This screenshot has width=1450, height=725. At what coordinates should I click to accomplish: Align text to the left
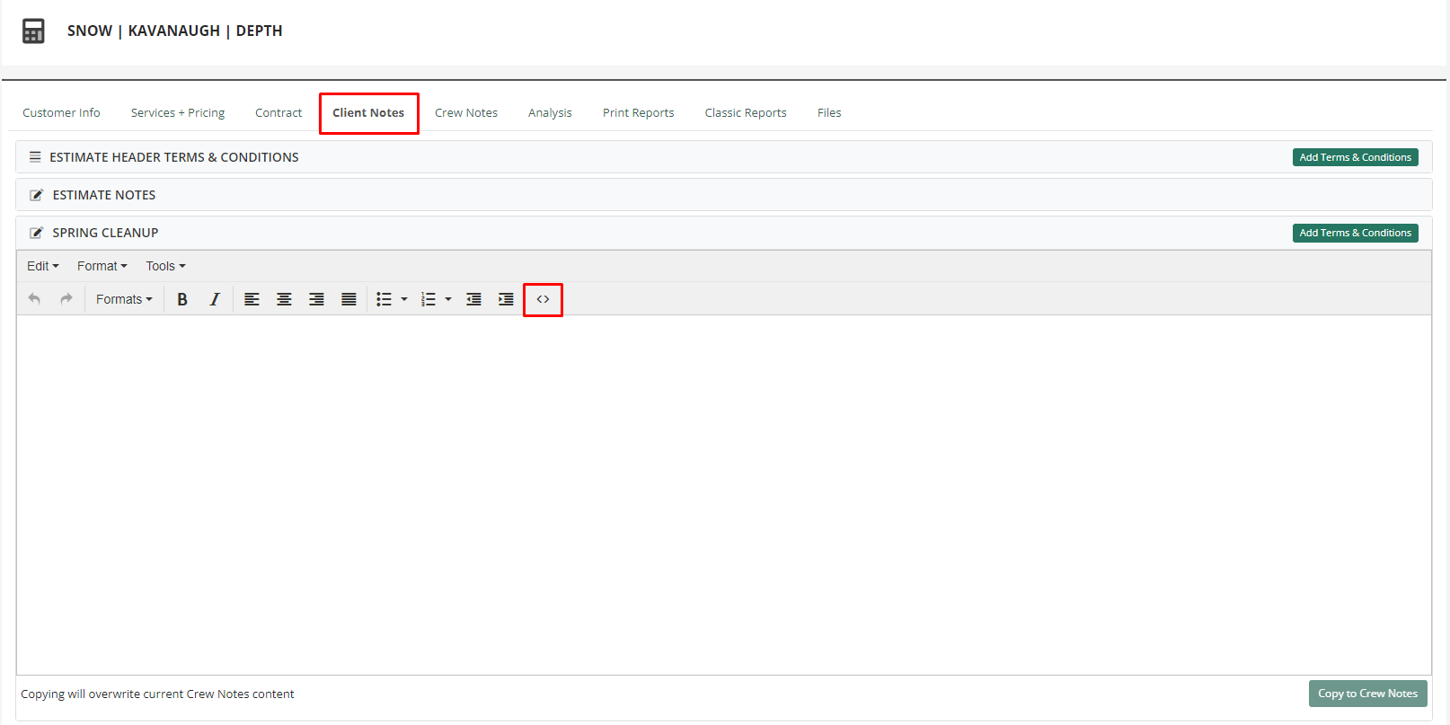(252, 299)
